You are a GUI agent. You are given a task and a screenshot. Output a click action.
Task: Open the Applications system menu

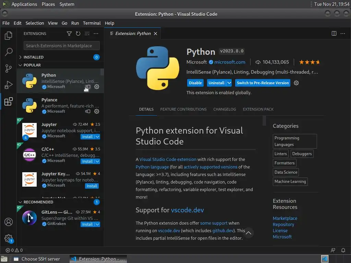pos(24,4)
